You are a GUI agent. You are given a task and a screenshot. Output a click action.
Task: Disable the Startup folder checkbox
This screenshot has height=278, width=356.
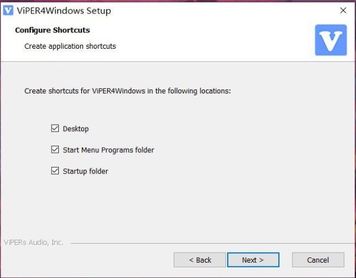55,171
